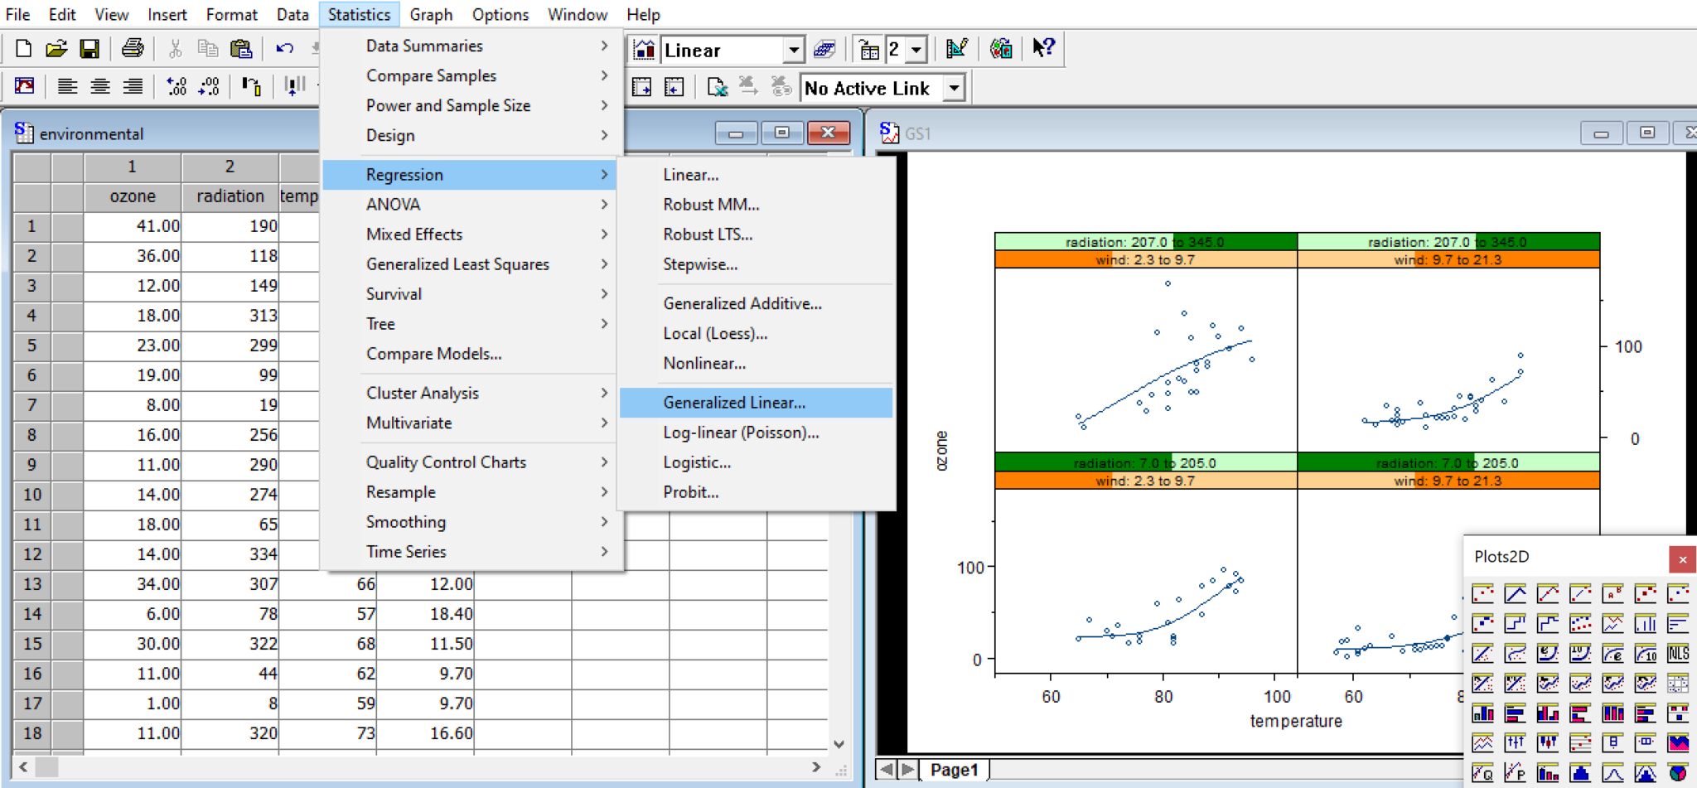Click the context help pointer icon
The image size is (1697, 788).
[1043, 49]
